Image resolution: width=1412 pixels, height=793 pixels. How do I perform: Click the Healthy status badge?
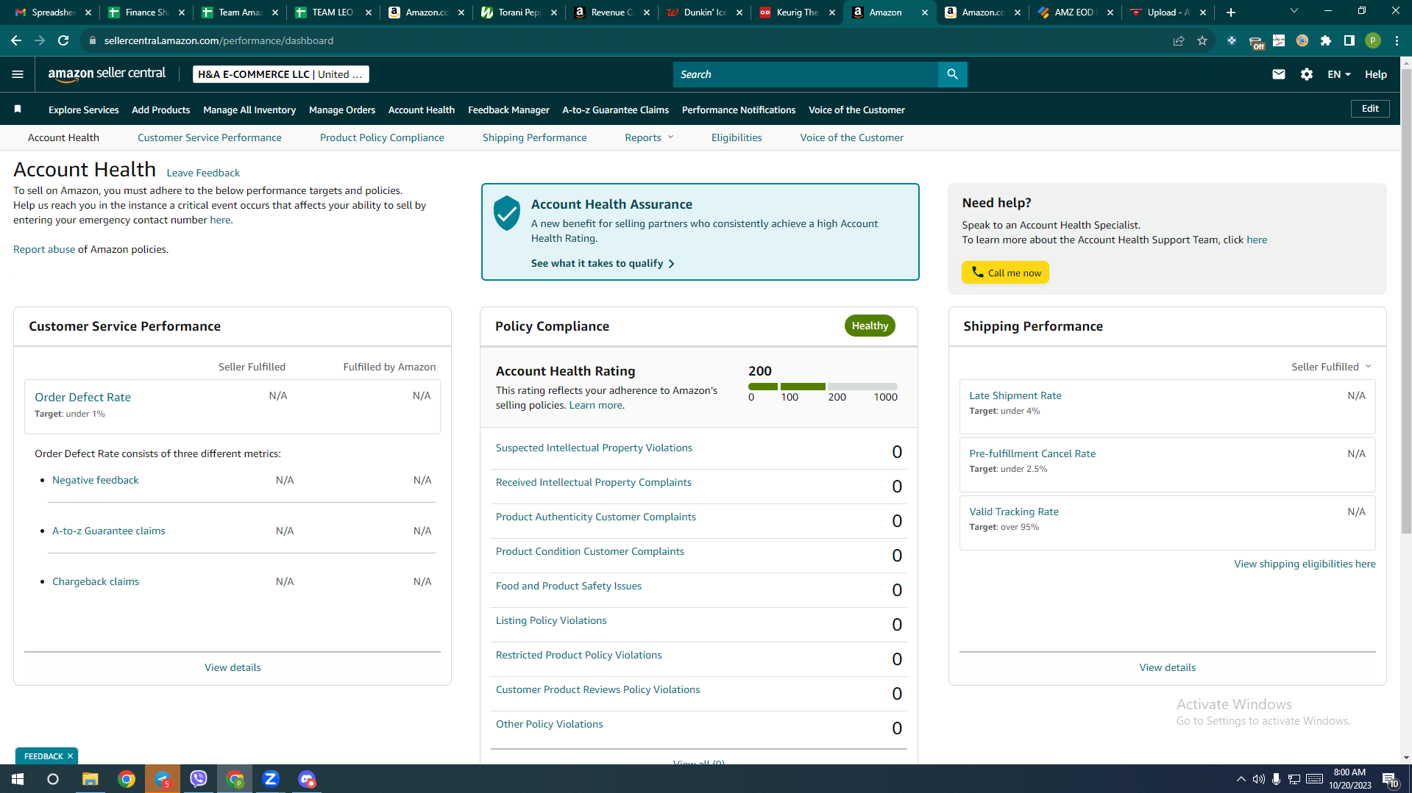(x=870, y=326)
